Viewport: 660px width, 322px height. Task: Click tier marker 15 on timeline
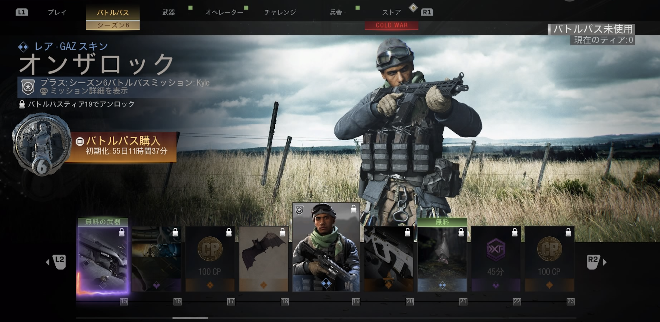coord(124,301)
